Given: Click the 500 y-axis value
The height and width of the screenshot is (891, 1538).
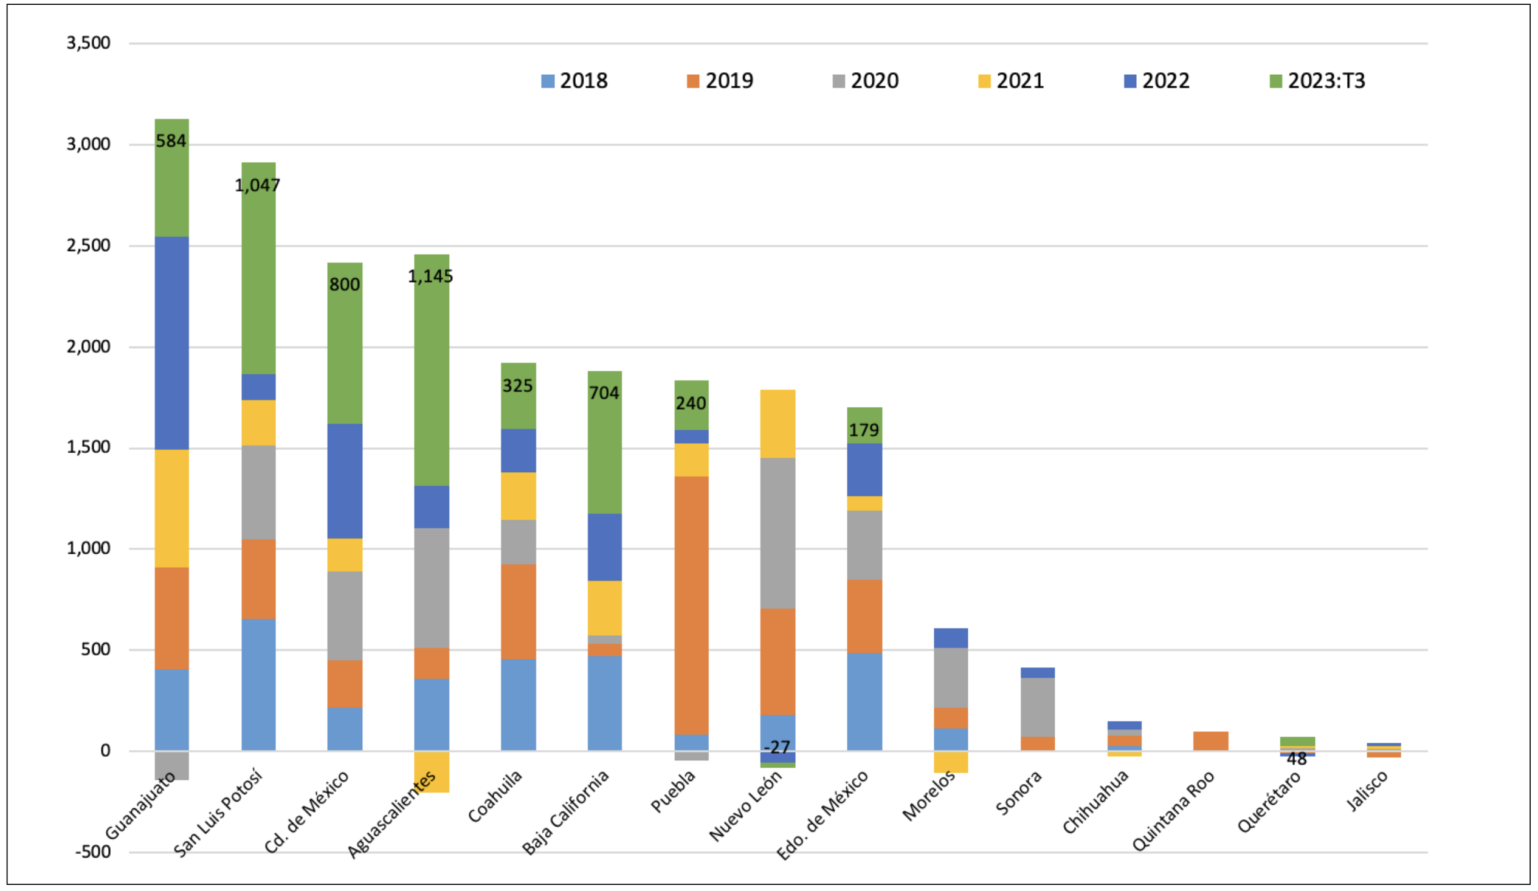Looking at the screenshot, I should tap(96, 650).
